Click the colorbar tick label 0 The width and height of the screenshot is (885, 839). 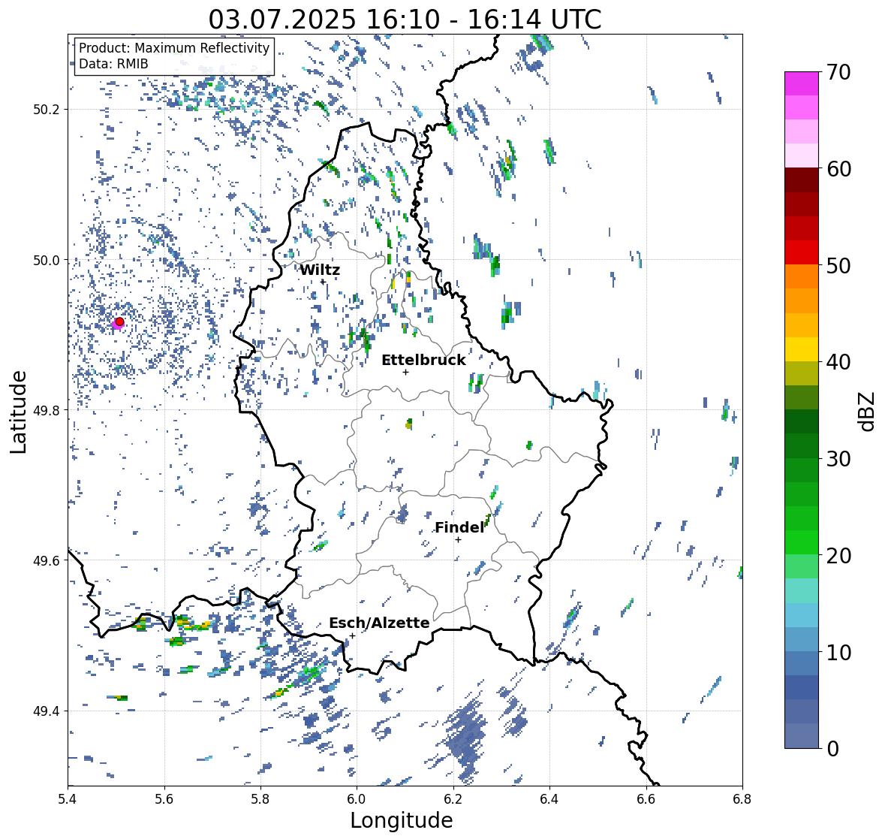tap(832, 749)
